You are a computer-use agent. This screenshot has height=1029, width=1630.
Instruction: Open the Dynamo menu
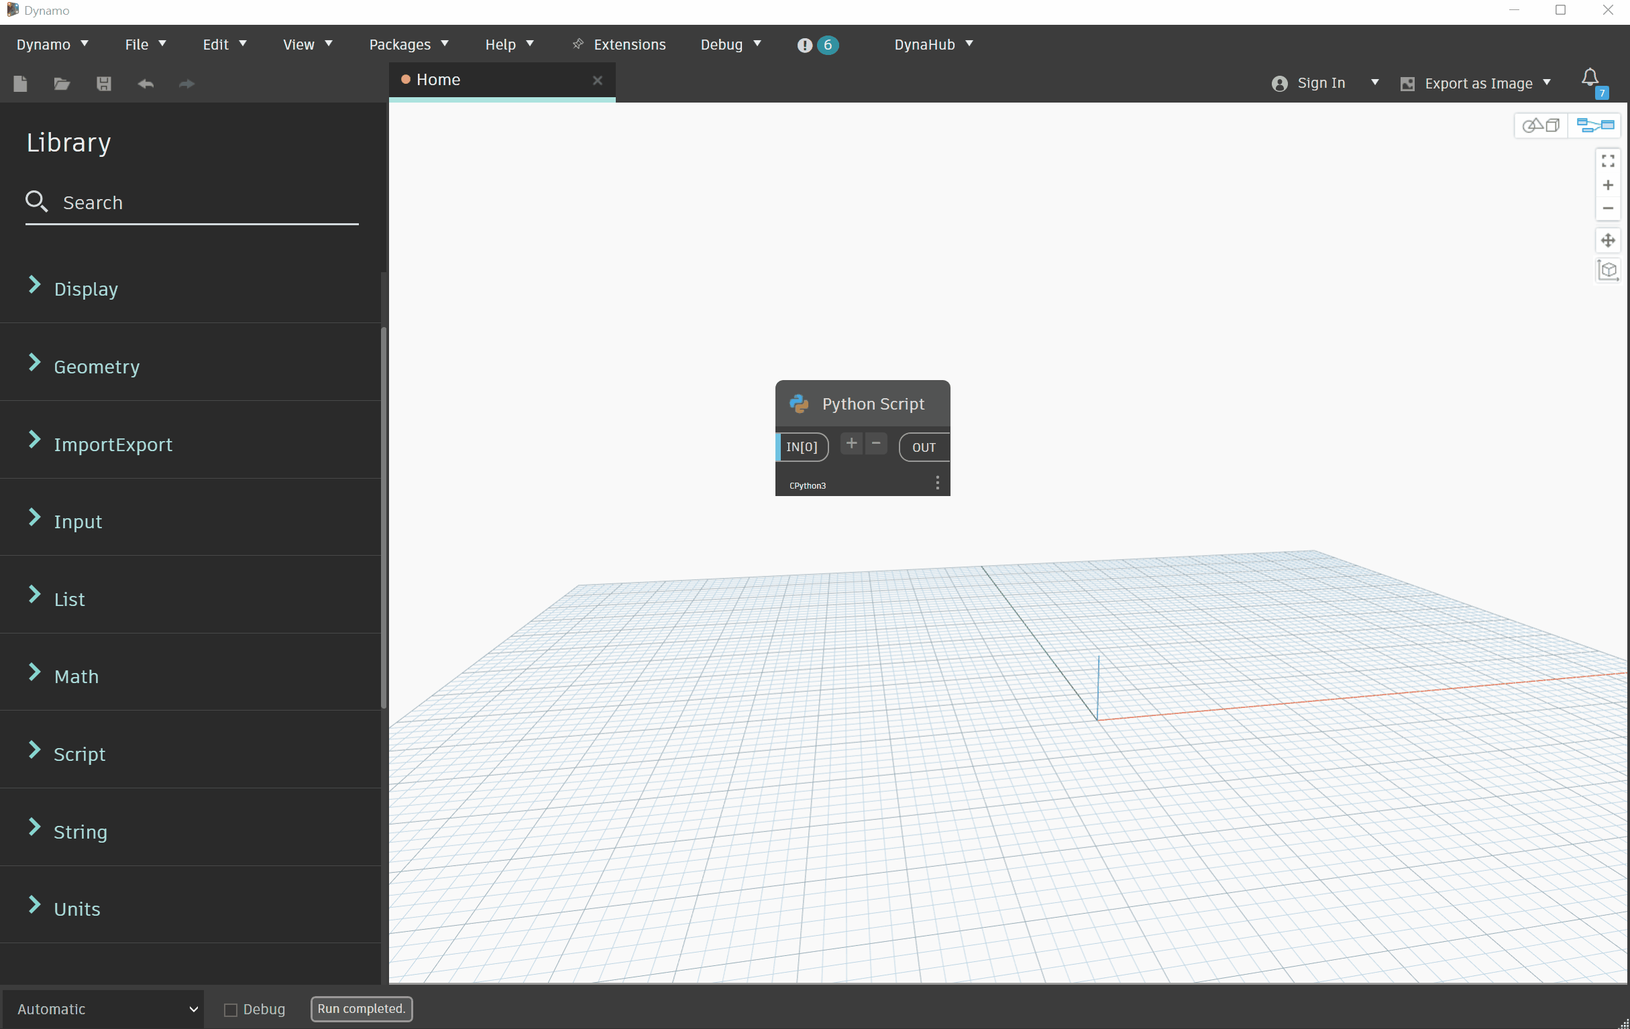pos(52,45)
